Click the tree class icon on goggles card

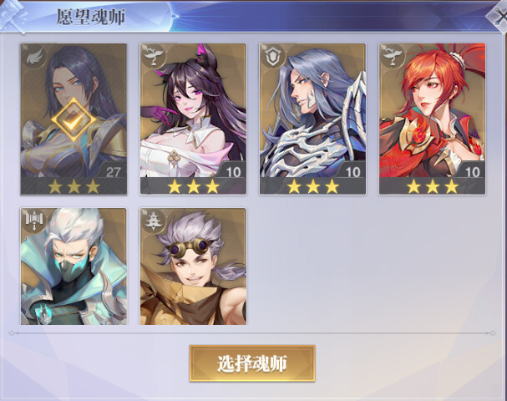[x=153, y=221]
